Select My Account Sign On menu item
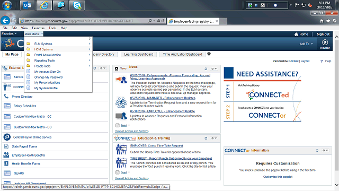 click(47, 72)
